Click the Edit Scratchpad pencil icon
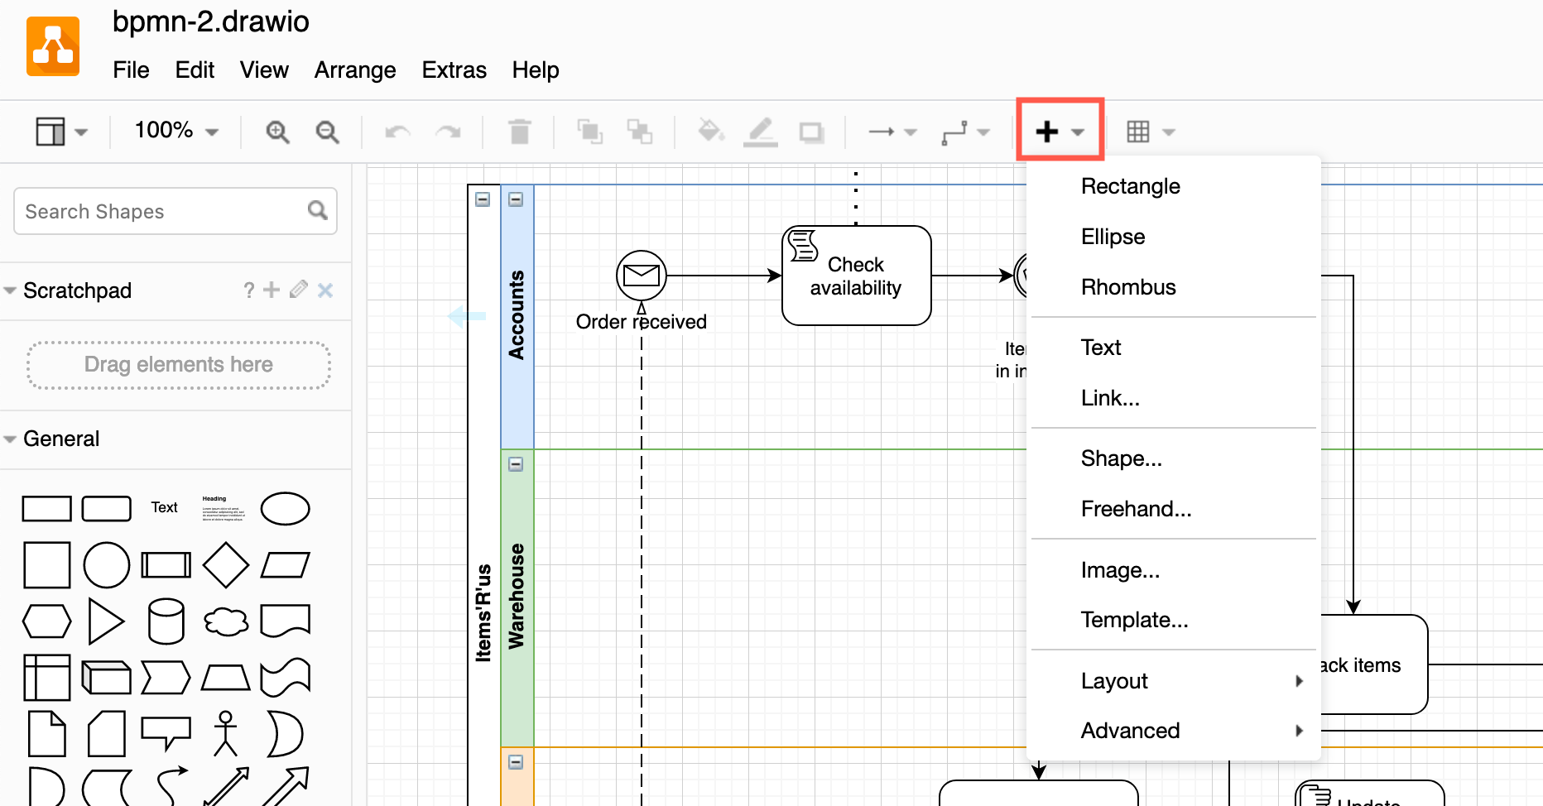1543x806 pixels. tap(298, 290)
